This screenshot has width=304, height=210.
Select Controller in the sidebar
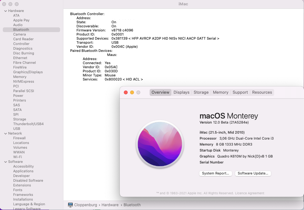[x=21, y=44]
